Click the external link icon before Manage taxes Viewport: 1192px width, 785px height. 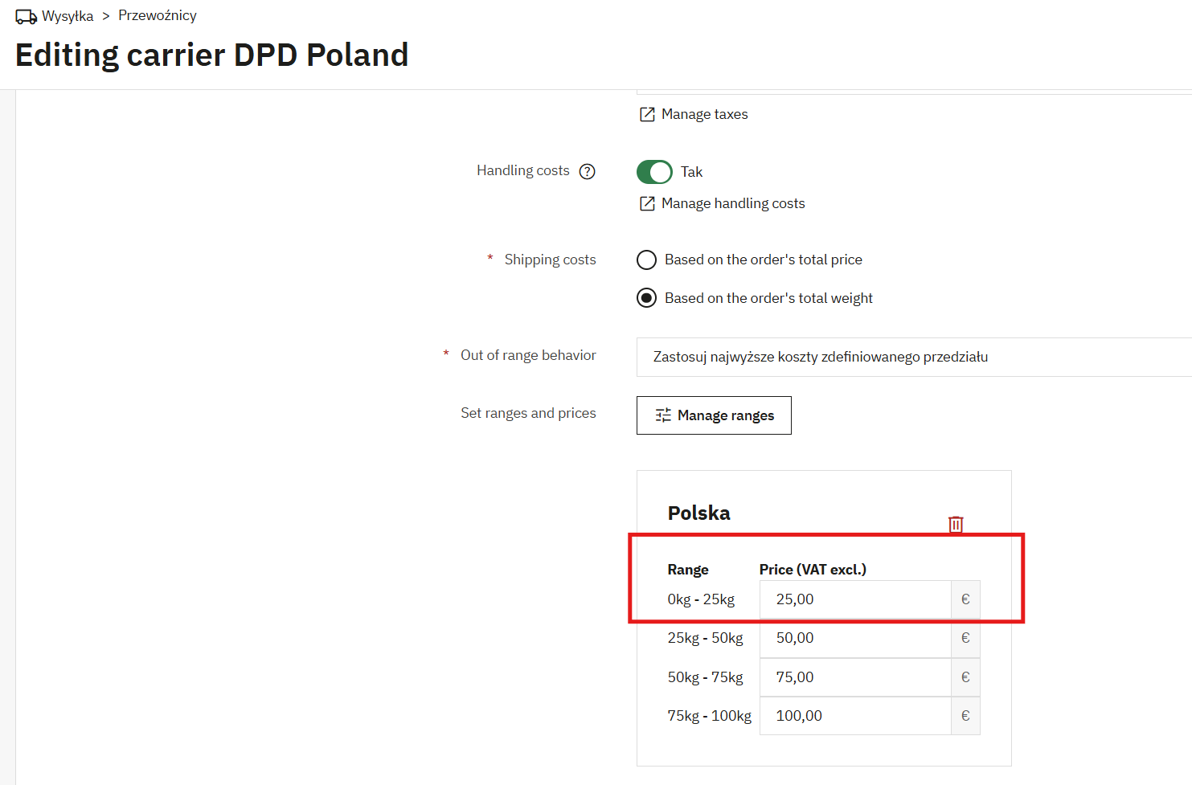tap(647, 114)
